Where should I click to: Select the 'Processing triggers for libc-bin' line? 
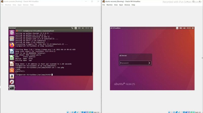click(41, 44)
